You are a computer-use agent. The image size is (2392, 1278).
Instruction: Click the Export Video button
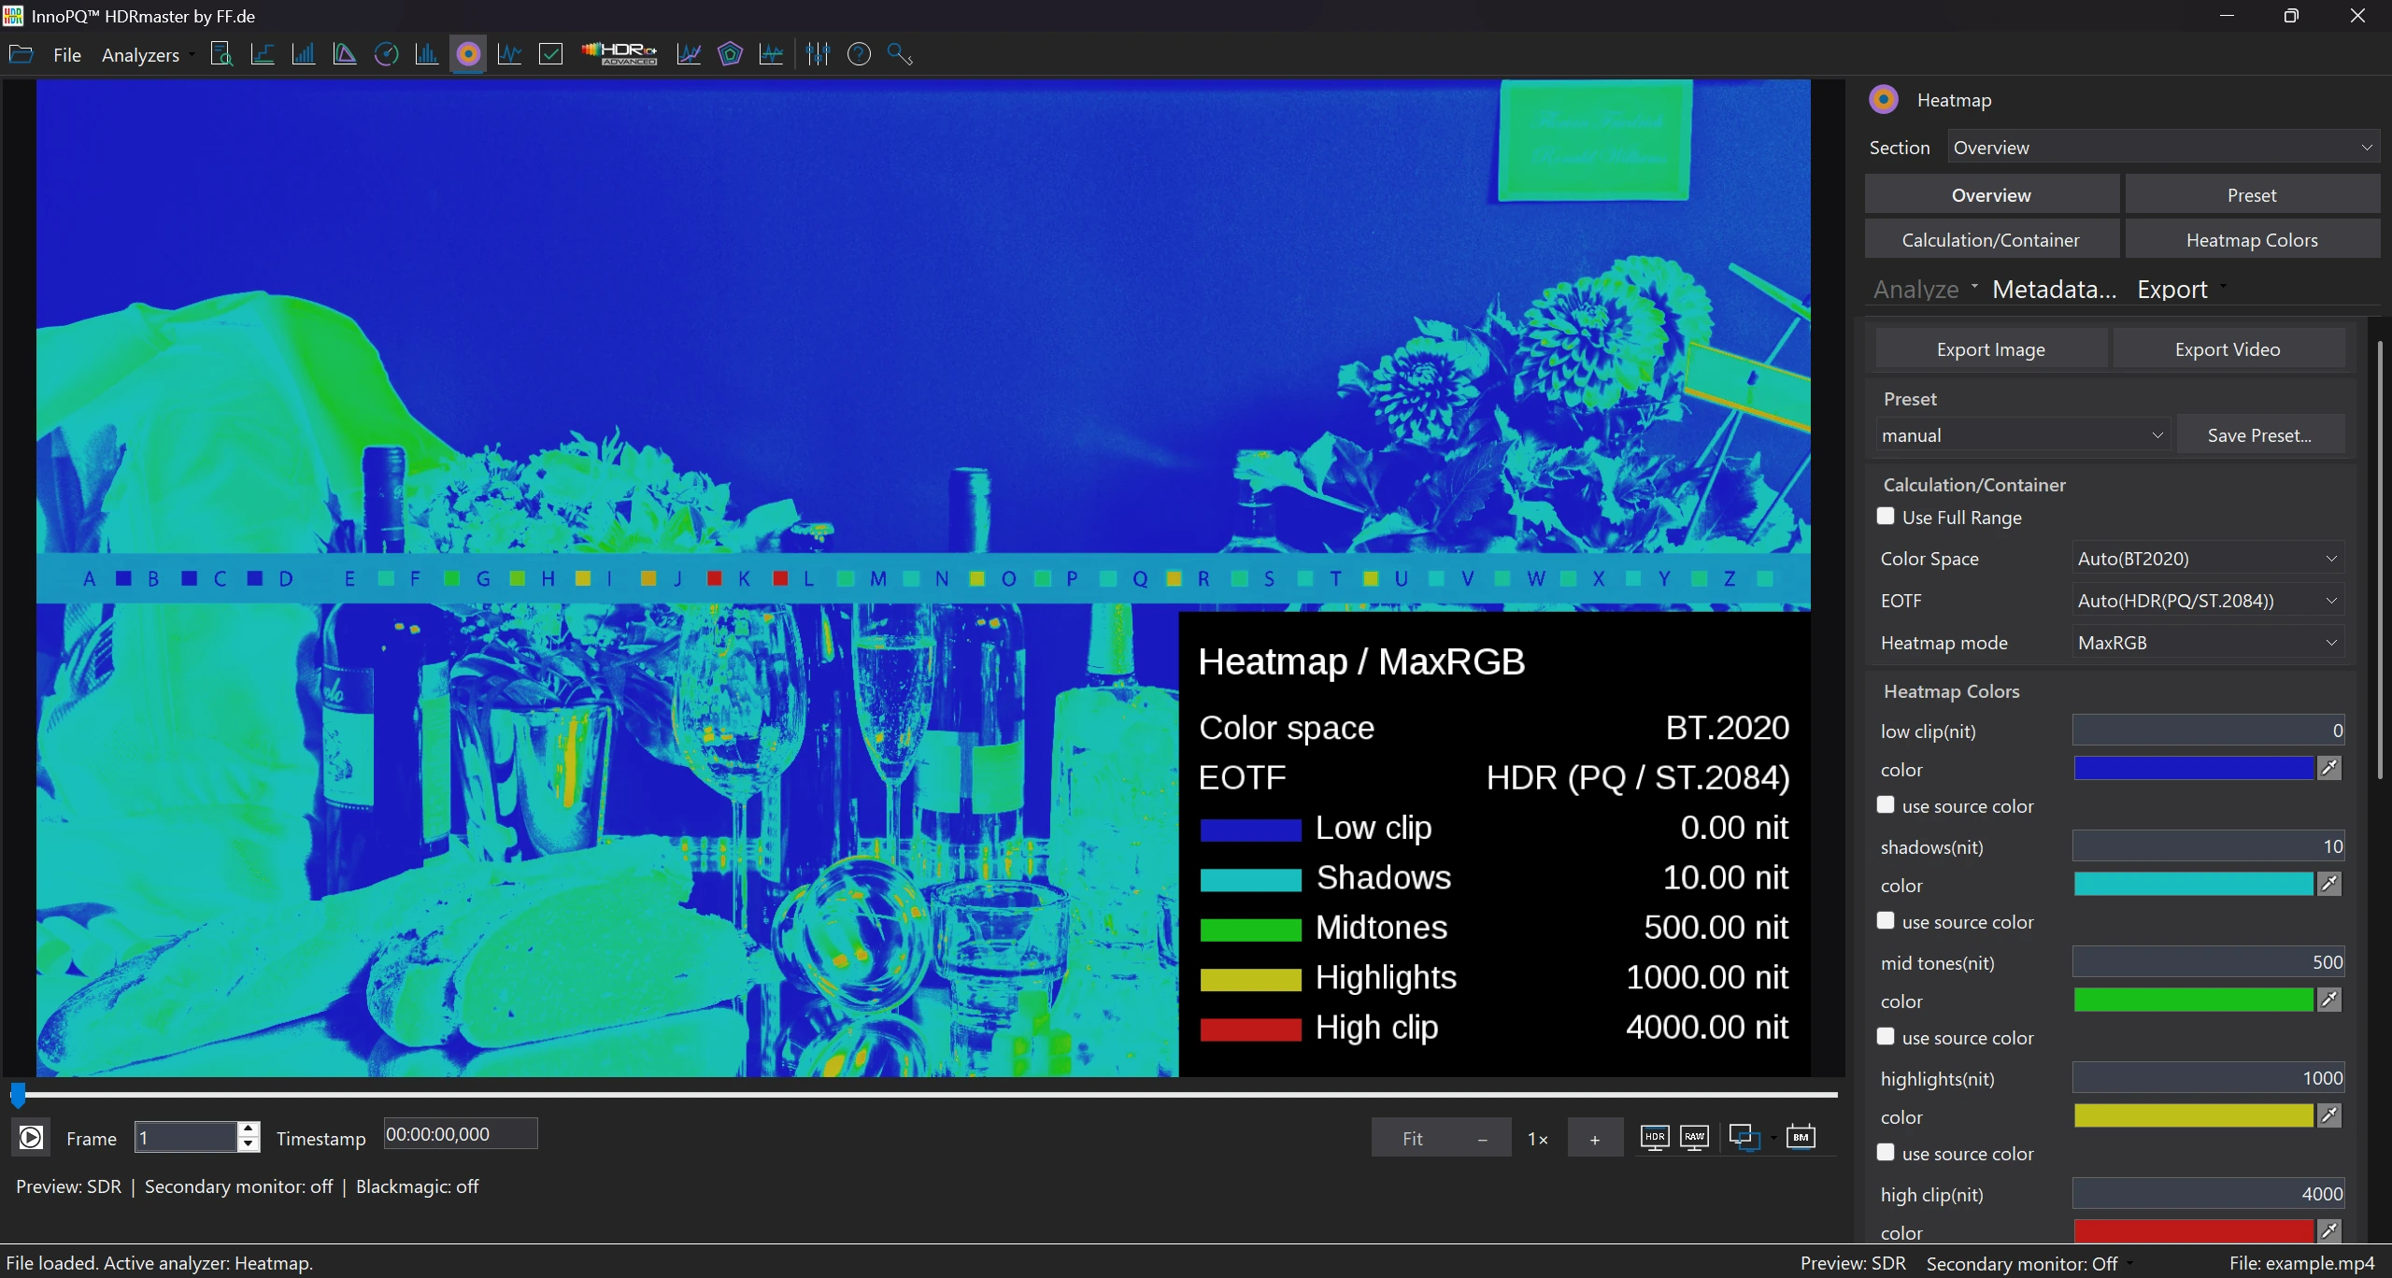pos(2228,349)
